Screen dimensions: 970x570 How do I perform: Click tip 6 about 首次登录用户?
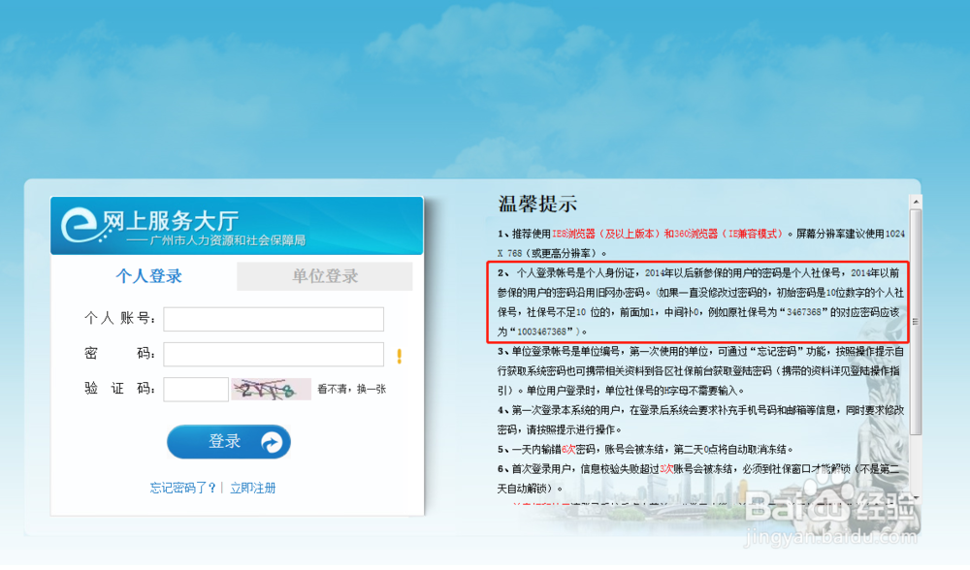click(699, 479)
